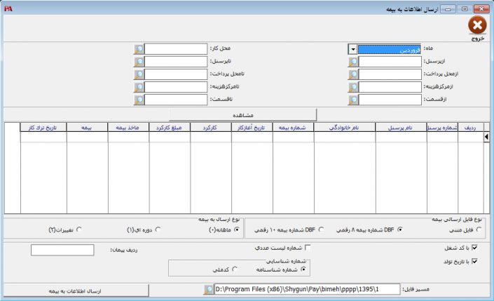Click the نام خانوادگی column header
Screen dimensions: 494x301
[344, 128]
